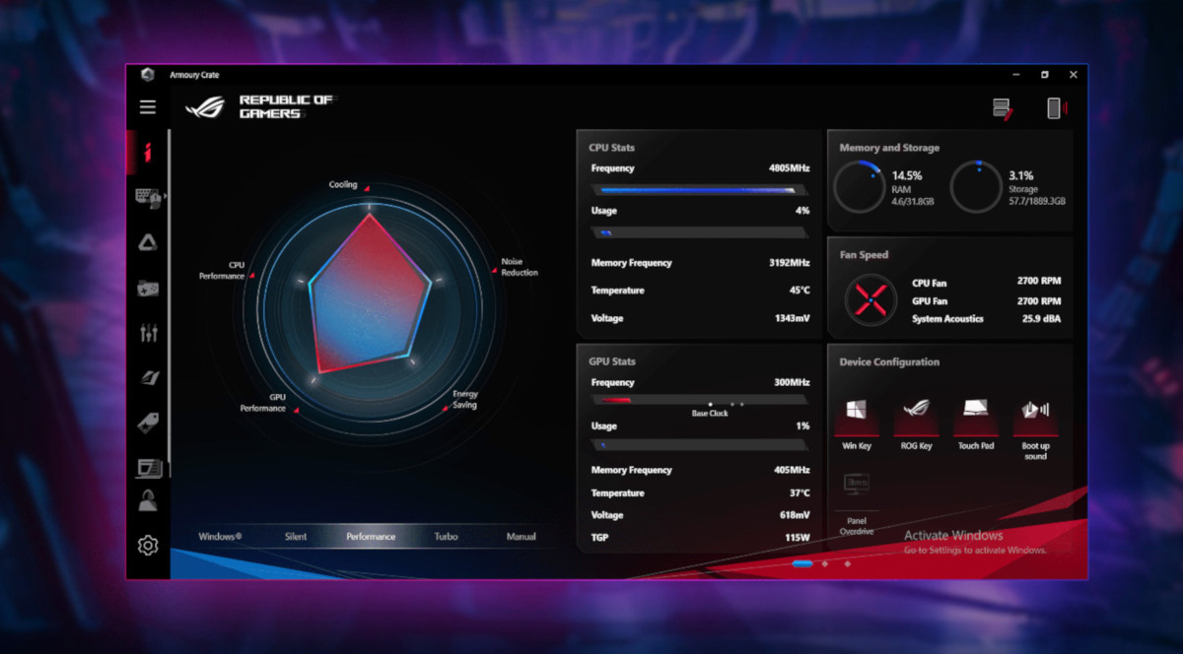Image resolution: width=1183 pixels, height=654 pixels.
Task: Open the GameVisual slanted-panel icon in the sidebar
Action: coord(148,378)
